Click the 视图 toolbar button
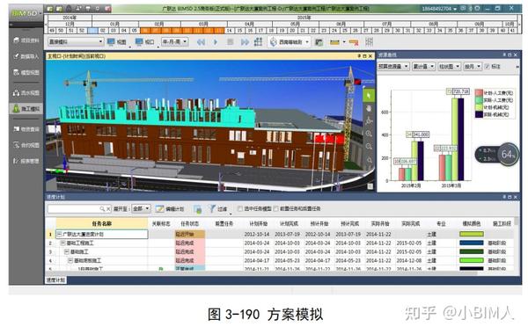The height and width of the screenshot is (334, 528). click(x=116, y=42)
